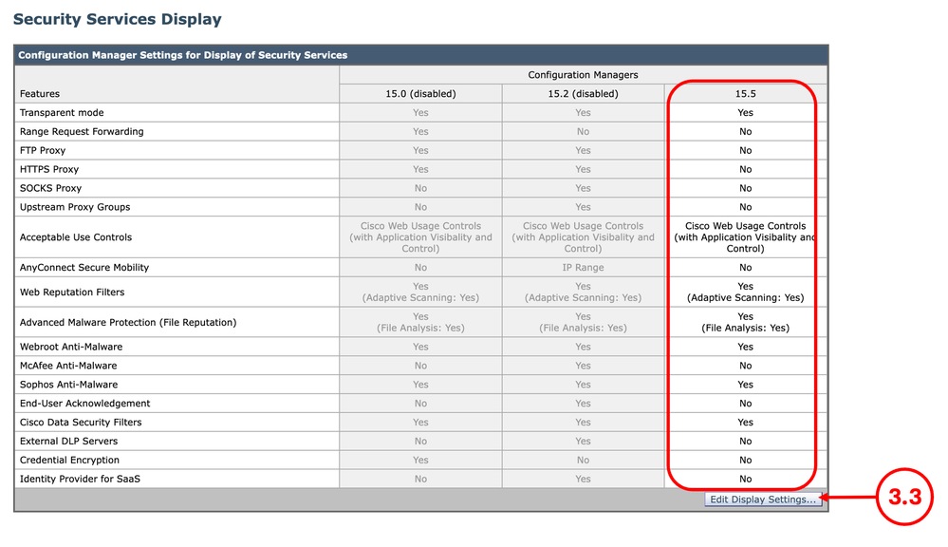Click the 15.5 column header

click(746, 94)
